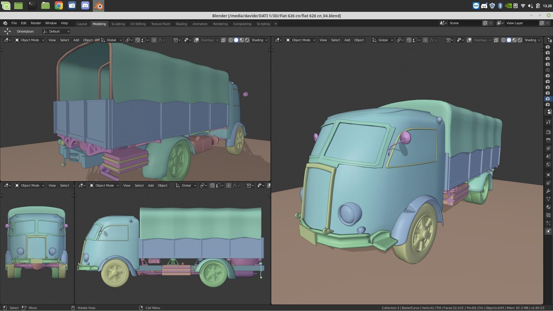Image resolution: width=553 pixels, height=311 pixels.
Task: Open editor type selector in top-left viewport
Action: click(7, 40)
